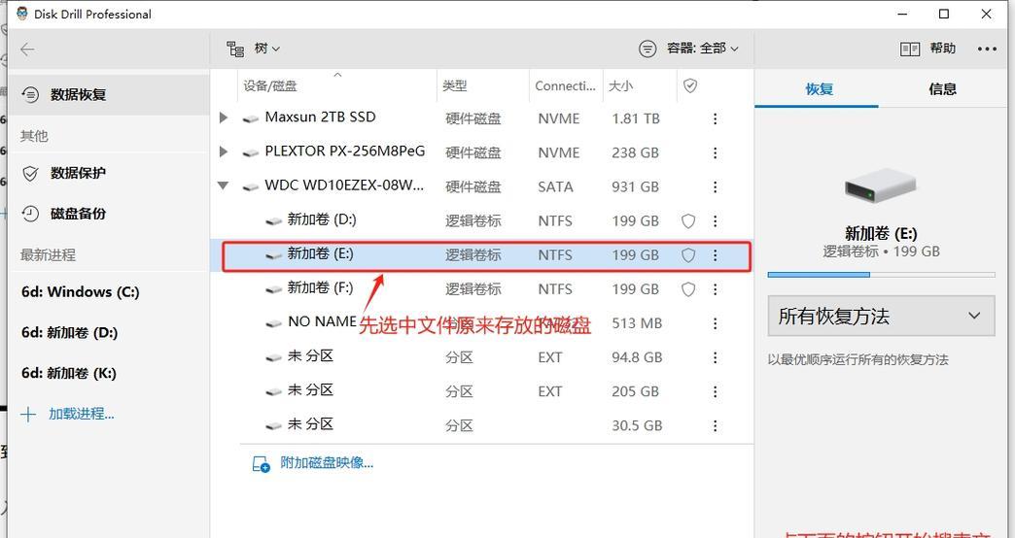The image size is (1015, 538).
Task: Open recent session 6d: 新加卷 (K:)
Action: point(69,374)
